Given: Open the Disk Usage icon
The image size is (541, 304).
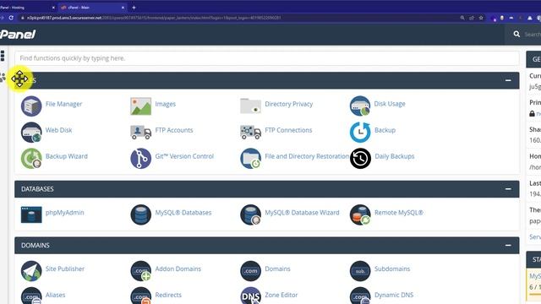Looking at the screenshot, I should [x=360, y=106].
